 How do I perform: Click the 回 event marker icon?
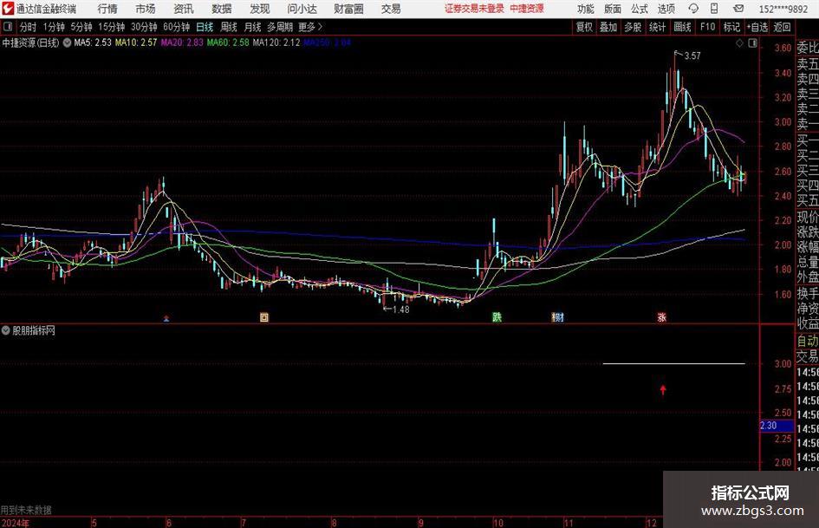coord(264,317)
